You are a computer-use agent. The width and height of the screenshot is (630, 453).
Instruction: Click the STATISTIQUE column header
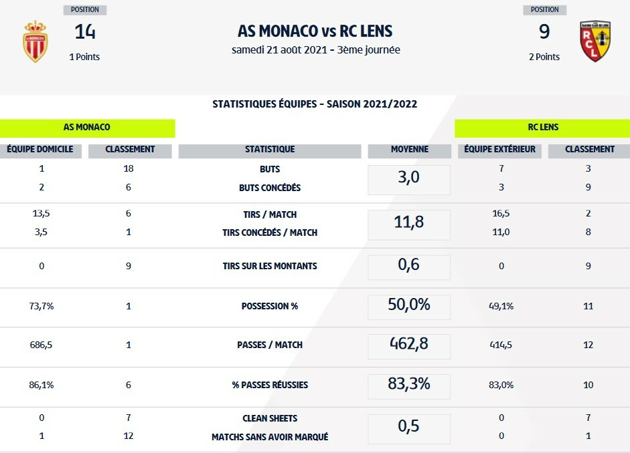pyautogui.click(x=270, y=150)
